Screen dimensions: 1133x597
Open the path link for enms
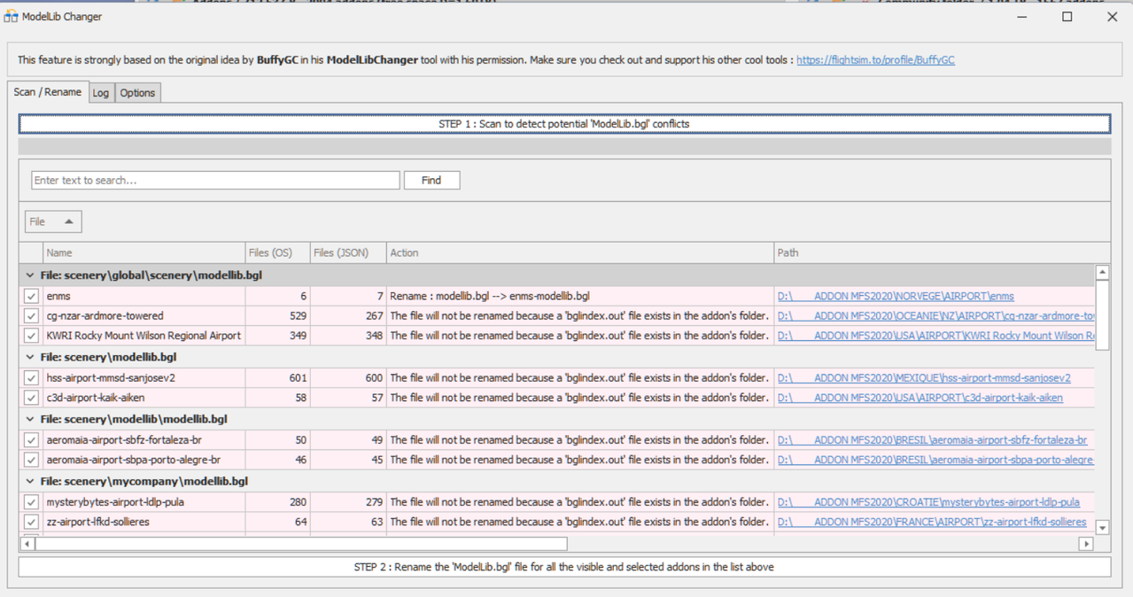[896, 296]
